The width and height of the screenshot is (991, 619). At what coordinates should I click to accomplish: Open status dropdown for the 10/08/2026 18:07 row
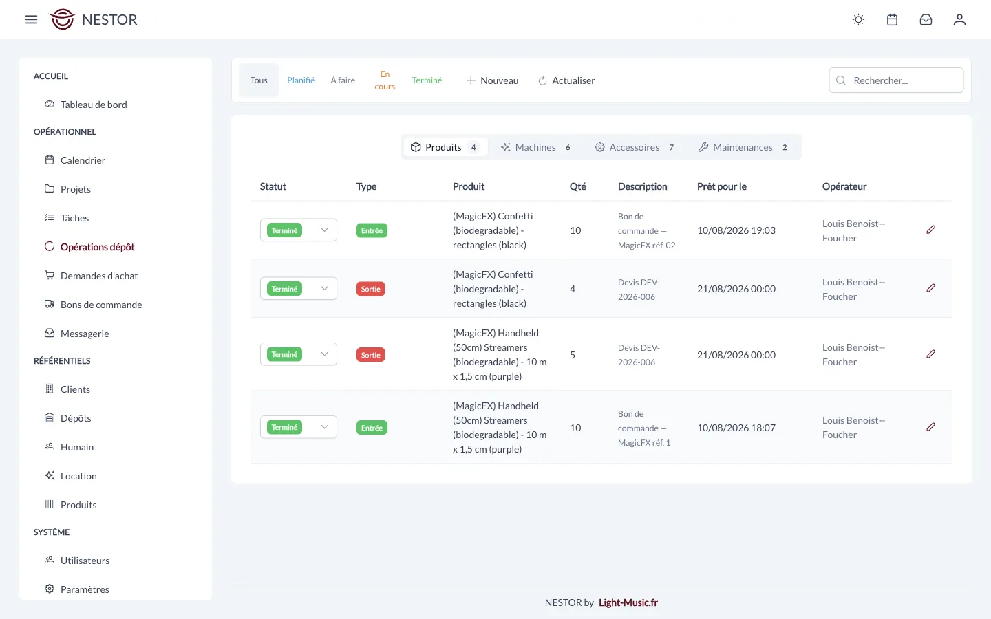pyautogui.click(x=299, y=427)
